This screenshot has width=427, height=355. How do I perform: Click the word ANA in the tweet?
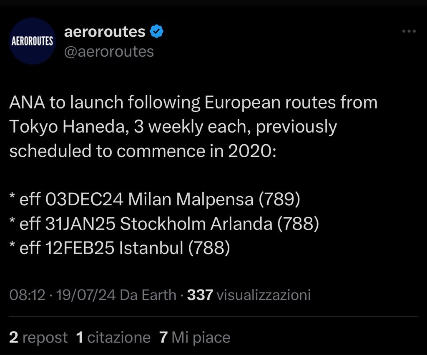[x=27, y=103]
